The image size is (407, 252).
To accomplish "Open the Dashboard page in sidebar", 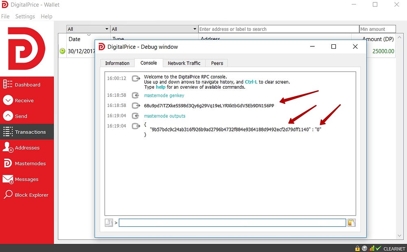I will (x=27, y=85).
